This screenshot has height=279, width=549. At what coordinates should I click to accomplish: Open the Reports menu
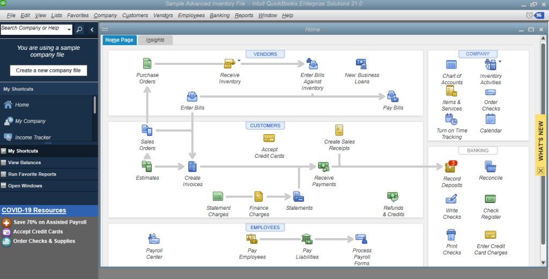tap(244, 16)
